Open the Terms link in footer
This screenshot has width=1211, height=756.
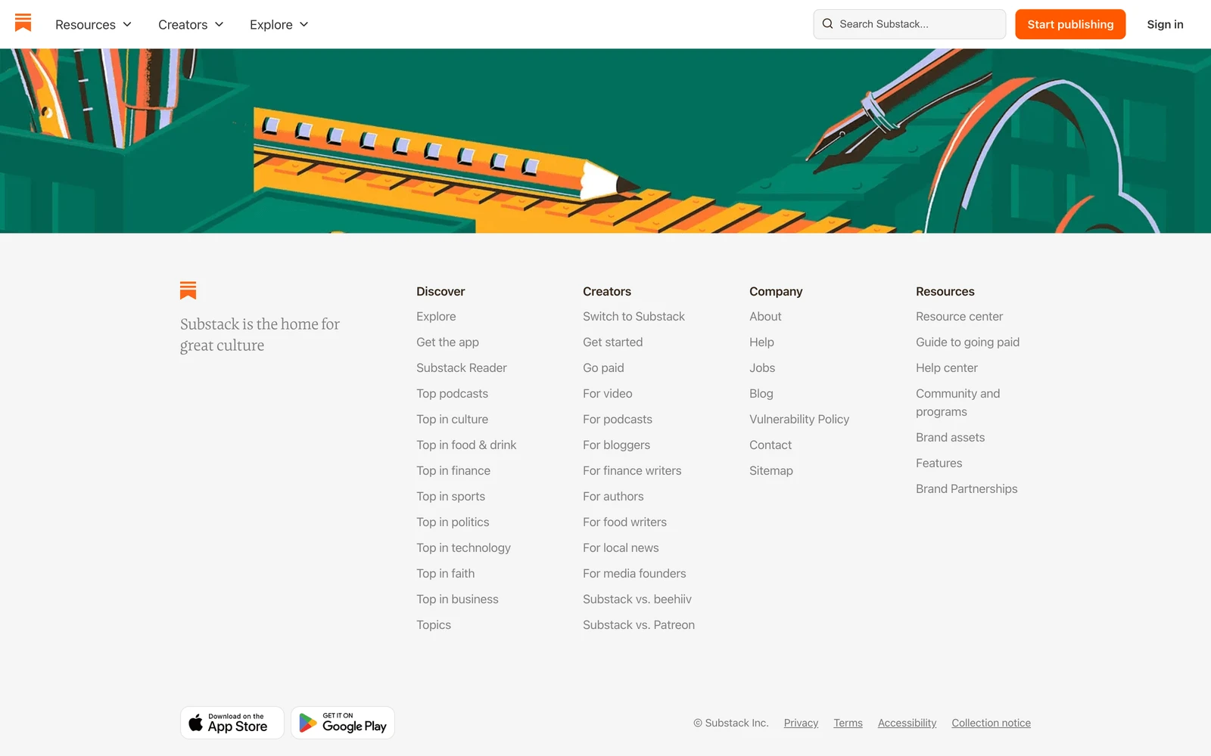pyautogui.click(x=848, y=723)
